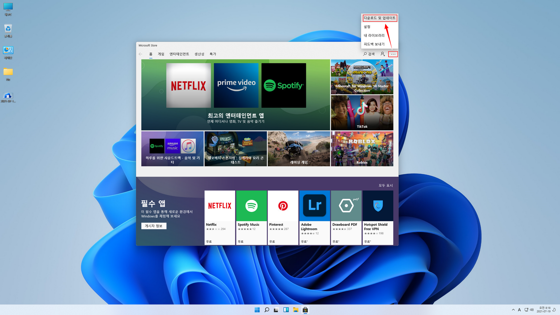Switch to the 게임 tab

[x=161, y=54]
